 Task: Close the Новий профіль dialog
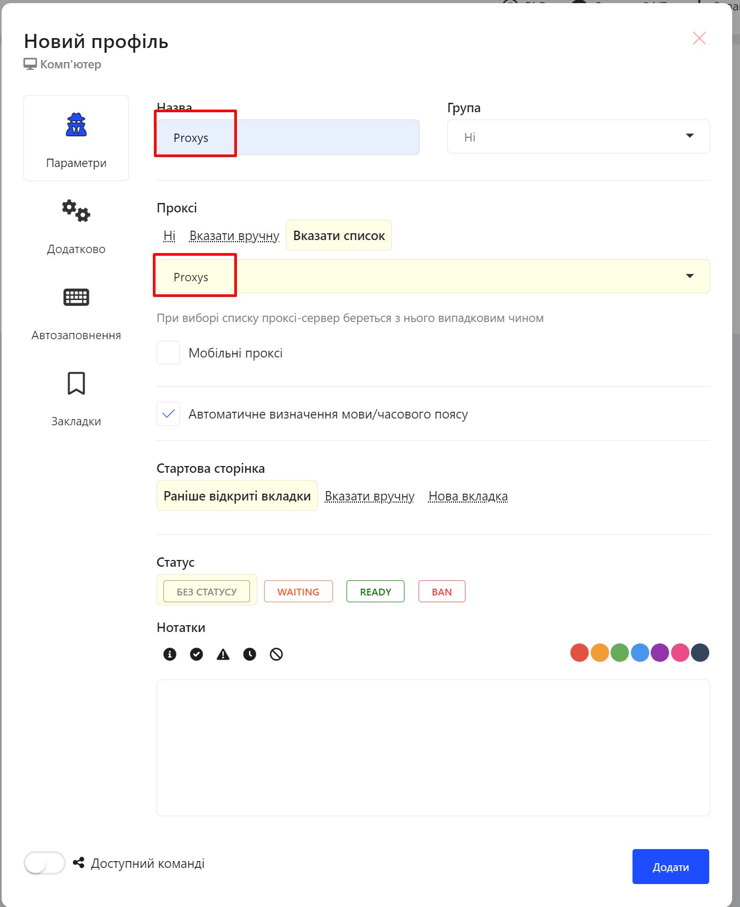[699, 38]
